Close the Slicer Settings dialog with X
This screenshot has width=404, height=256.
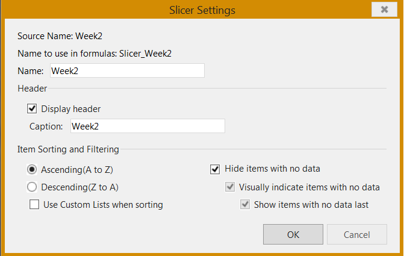pyautogui.click(x=384, y=10)
